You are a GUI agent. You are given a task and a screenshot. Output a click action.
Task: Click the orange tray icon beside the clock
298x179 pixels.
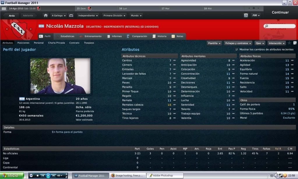(x=285, y=176)
